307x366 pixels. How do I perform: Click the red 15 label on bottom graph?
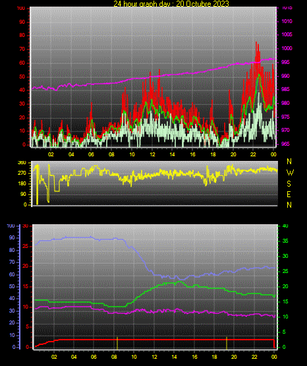[x=26, y=286]
